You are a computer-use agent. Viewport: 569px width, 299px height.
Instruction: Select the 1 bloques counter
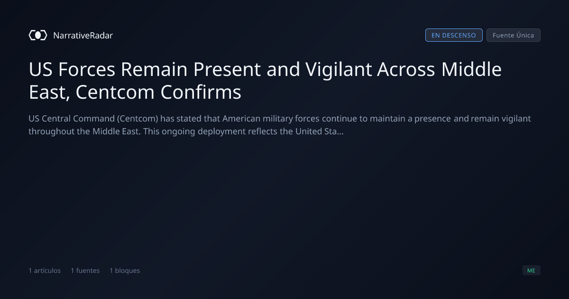125,271
